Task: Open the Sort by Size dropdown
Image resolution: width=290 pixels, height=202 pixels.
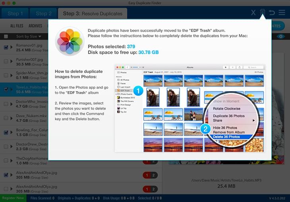Action: pyautogui.click(x=29, y=36)
